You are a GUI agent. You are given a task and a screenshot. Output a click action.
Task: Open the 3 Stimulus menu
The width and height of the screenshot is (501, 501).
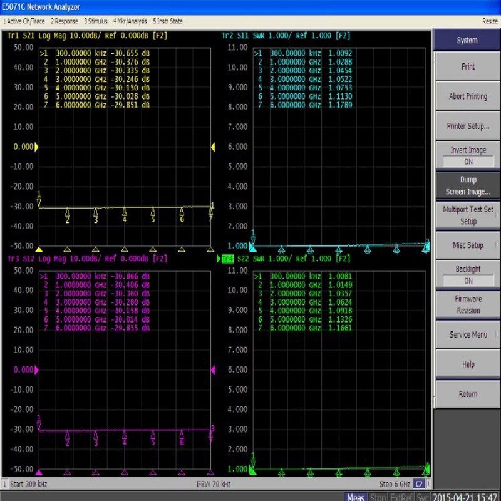[x=96, y=21]
